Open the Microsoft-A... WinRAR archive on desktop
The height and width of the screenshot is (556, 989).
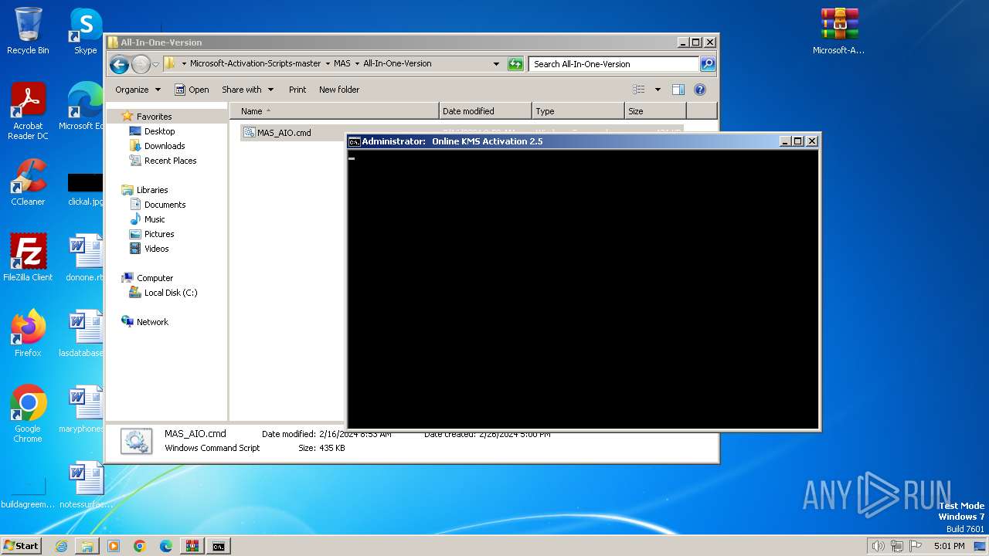coord(838,31)
